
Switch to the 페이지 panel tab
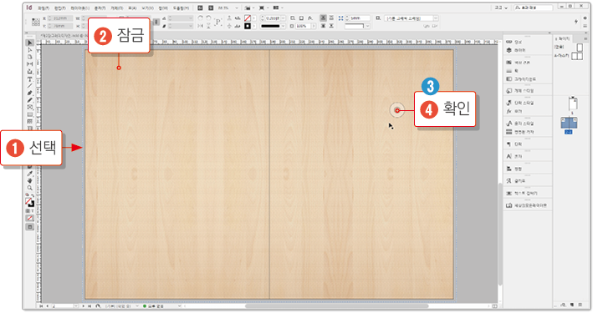click(x=564, y=39)
